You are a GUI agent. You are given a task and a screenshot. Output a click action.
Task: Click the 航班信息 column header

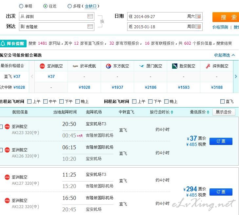tap(20, 112)
